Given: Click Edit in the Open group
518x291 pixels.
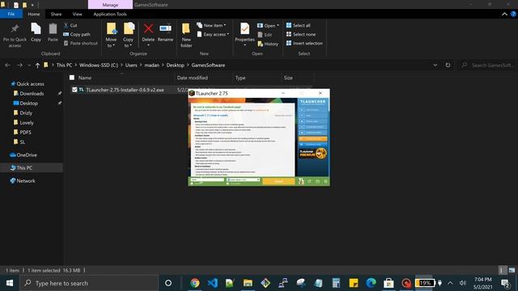Looking at the screenshot, I should click(265, 35).
